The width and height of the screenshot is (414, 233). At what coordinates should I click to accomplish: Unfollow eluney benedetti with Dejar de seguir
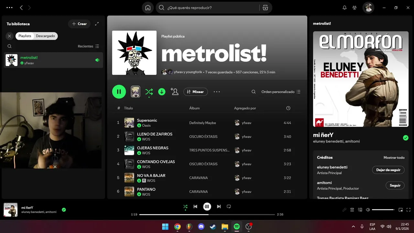388,170
